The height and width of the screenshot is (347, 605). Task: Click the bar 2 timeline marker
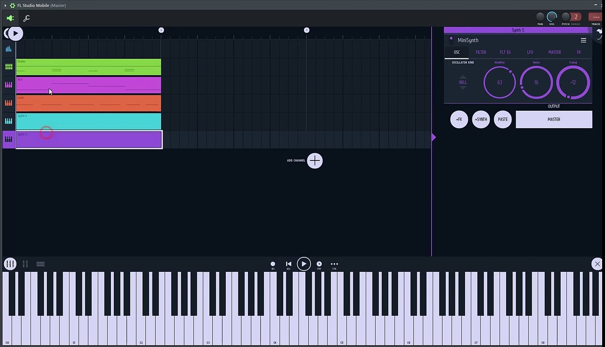[161, 30]
